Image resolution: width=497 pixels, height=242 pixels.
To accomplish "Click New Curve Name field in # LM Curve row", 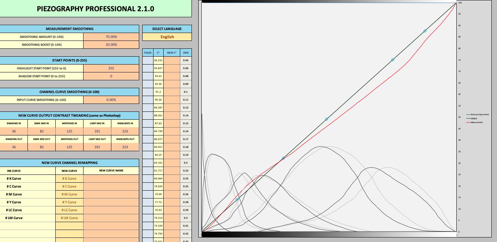I will click(x=111, y=218).
